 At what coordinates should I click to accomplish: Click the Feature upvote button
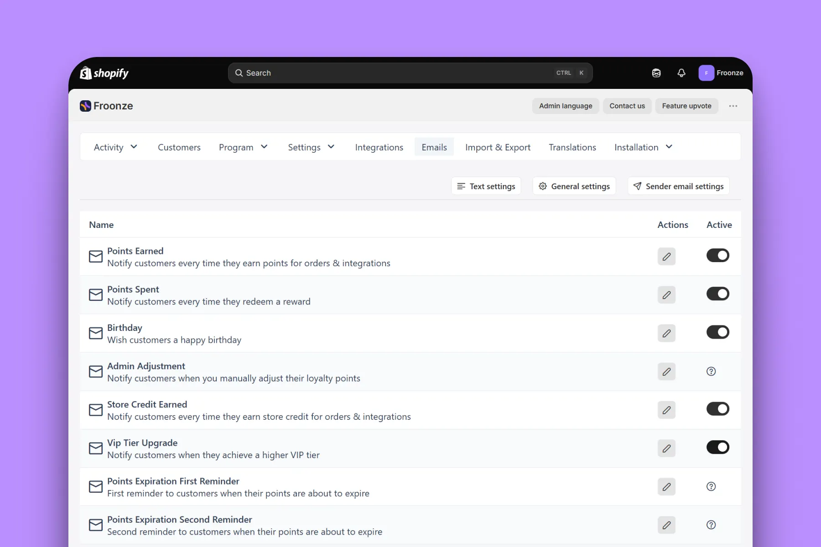pos(686,106)
